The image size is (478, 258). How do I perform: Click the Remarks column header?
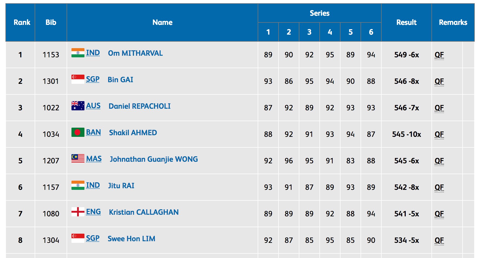point(453,22)
